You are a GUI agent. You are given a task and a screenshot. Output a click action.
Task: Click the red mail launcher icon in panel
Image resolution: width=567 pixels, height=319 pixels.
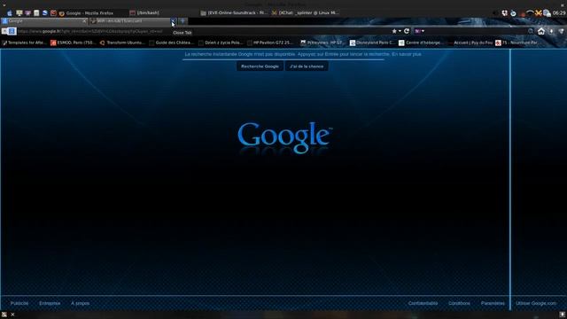pos(53,13)
